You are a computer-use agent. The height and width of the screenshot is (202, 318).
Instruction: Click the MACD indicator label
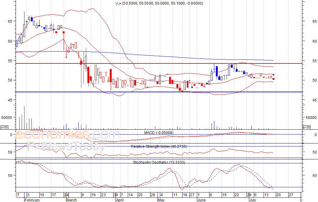coord(159,133)
